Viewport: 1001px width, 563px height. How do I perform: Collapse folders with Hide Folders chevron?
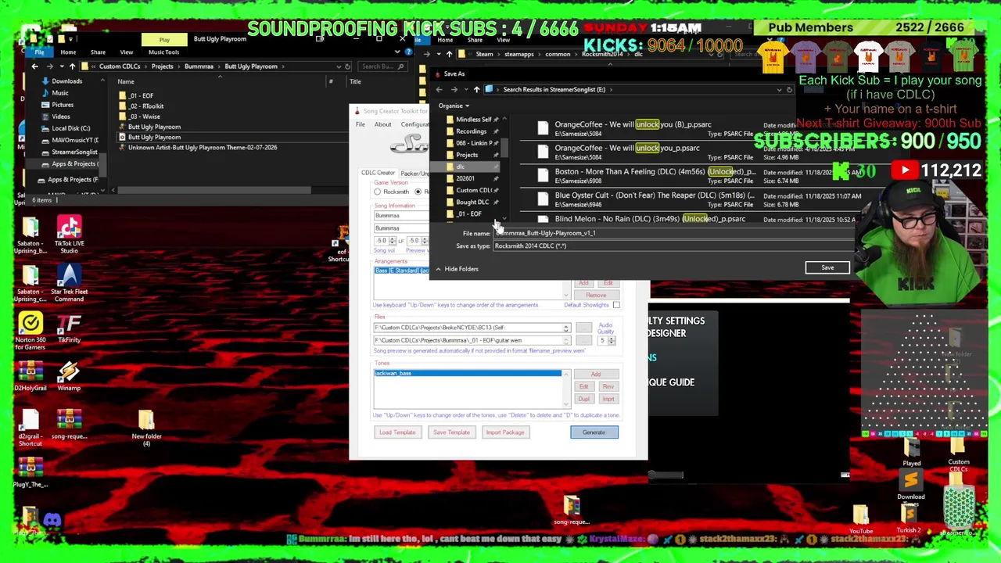click(438, 269)
